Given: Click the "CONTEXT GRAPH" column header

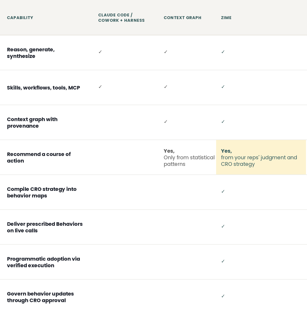Looking at the screenshot, I should tap(182, 18).
